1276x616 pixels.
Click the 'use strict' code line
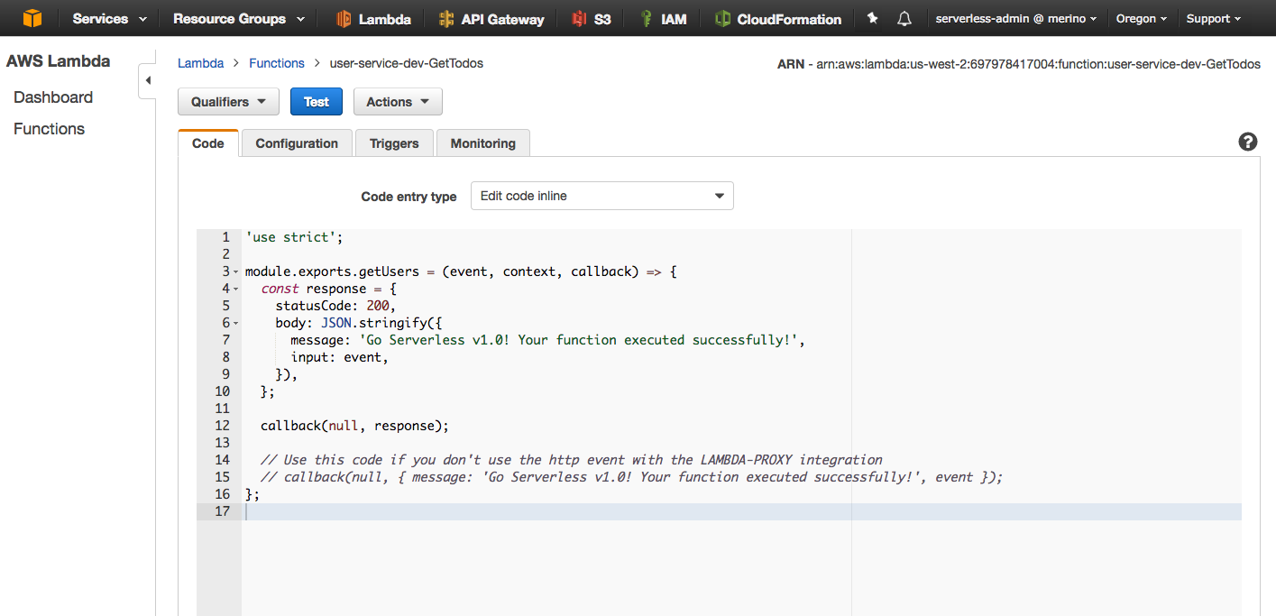pyautogui.click(x=294, y=237)
